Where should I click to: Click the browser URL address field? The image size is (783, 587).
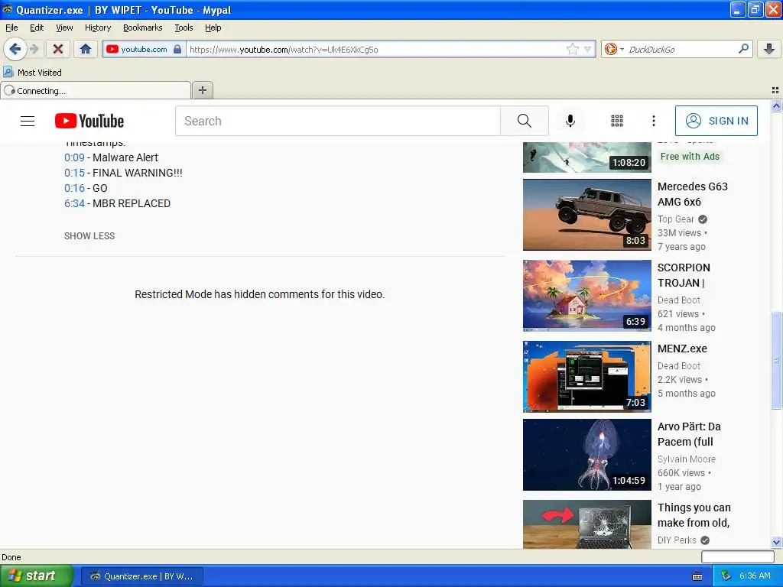click(376, 49)
